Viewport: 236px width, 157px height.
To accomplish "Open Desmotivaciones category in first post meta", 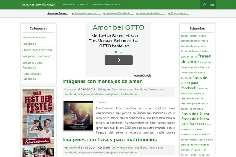I will pos(123,89).
